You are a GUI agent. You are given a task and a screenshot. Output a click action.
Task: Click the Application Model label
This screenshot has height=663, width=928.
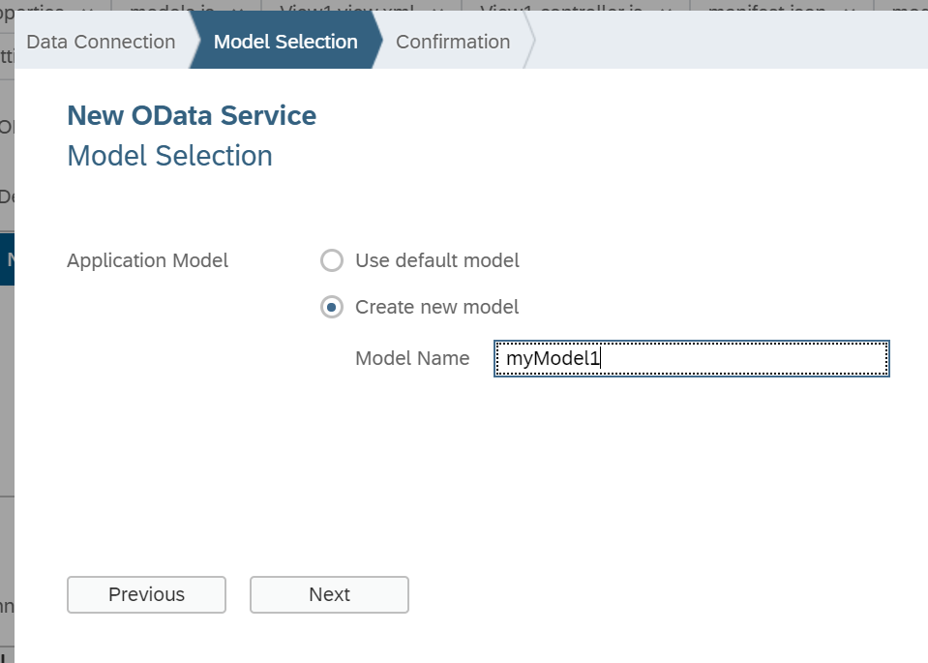point(147,260)
